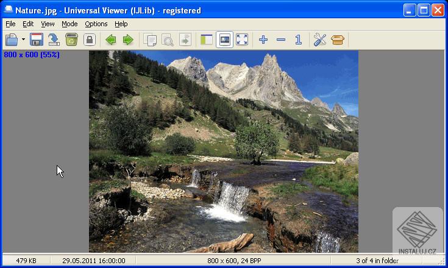
Task: Go to previous file with green left arrow
Action: pyautogui.click(x=110, y=40)
